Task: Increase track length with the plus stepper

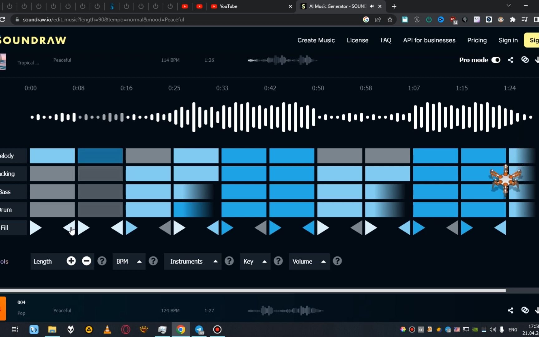Action: (x=71, y=261)
